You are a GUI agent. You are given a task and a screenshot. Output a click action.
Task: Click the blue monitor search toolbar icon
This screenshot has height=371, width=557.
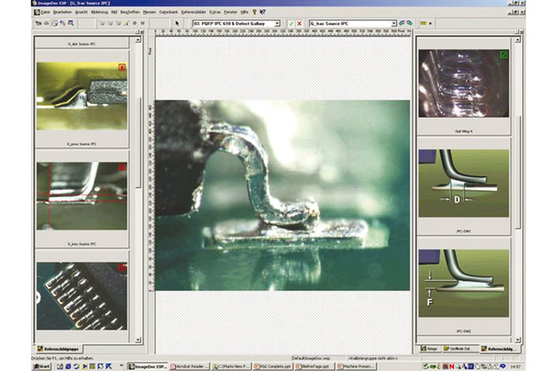click(x=71, y=24)
